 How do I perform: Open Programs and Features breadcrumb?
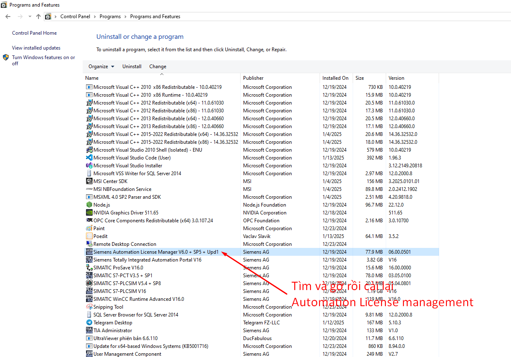(155, 17)
